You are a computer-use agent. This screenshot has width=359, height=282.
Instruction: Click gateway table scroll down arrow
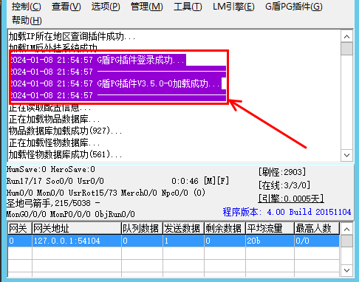tap(346, 270)
